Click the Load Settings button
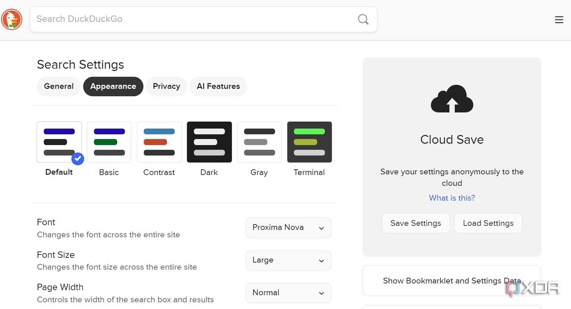This screenshot has width=571, height=309. [488, 223]
